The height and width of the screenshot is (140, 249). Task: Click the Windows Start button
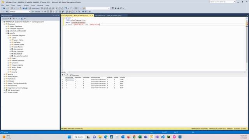pyautogui.click(x=69, y=137)
